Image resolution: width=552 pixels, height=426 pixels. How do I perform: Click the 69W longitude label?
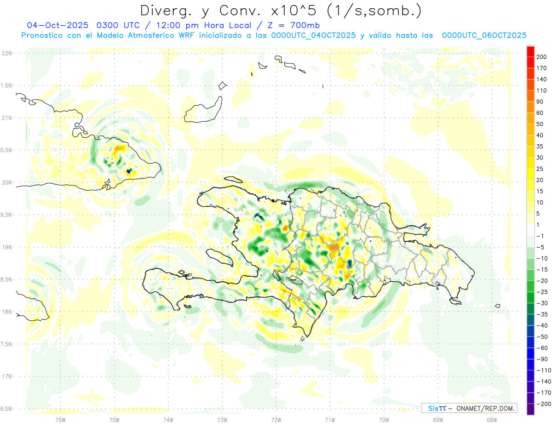click(438, 420)
